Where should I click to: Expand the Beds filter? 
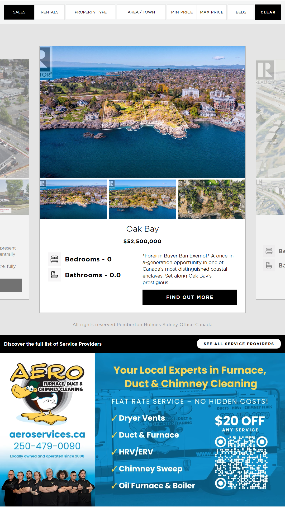coord(241,12)
